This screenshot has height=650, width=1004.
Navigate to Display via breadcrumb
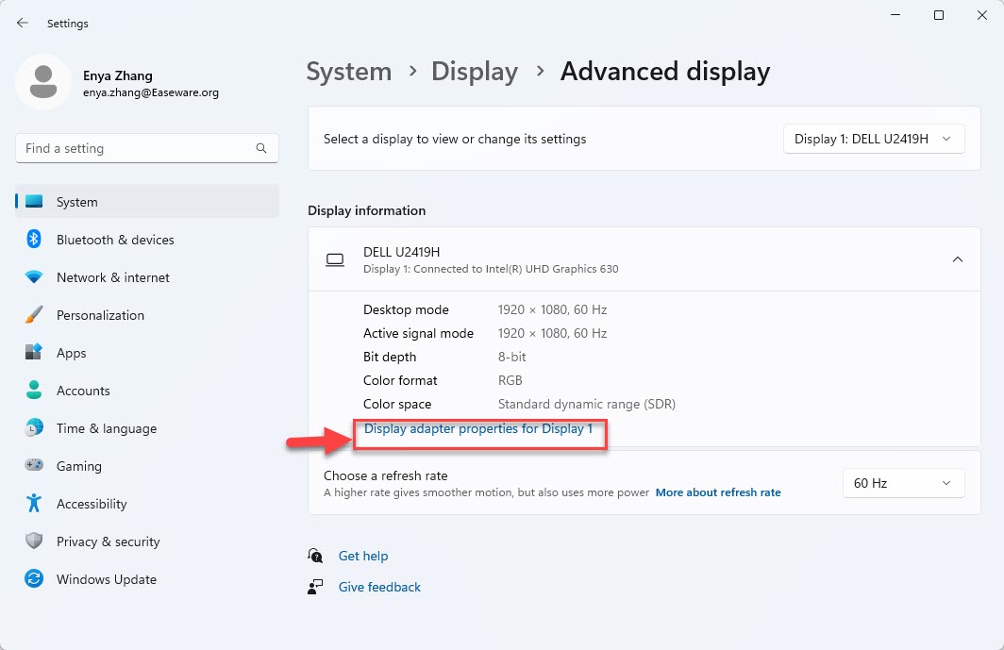pyautogui.click(x=475, y=71)
